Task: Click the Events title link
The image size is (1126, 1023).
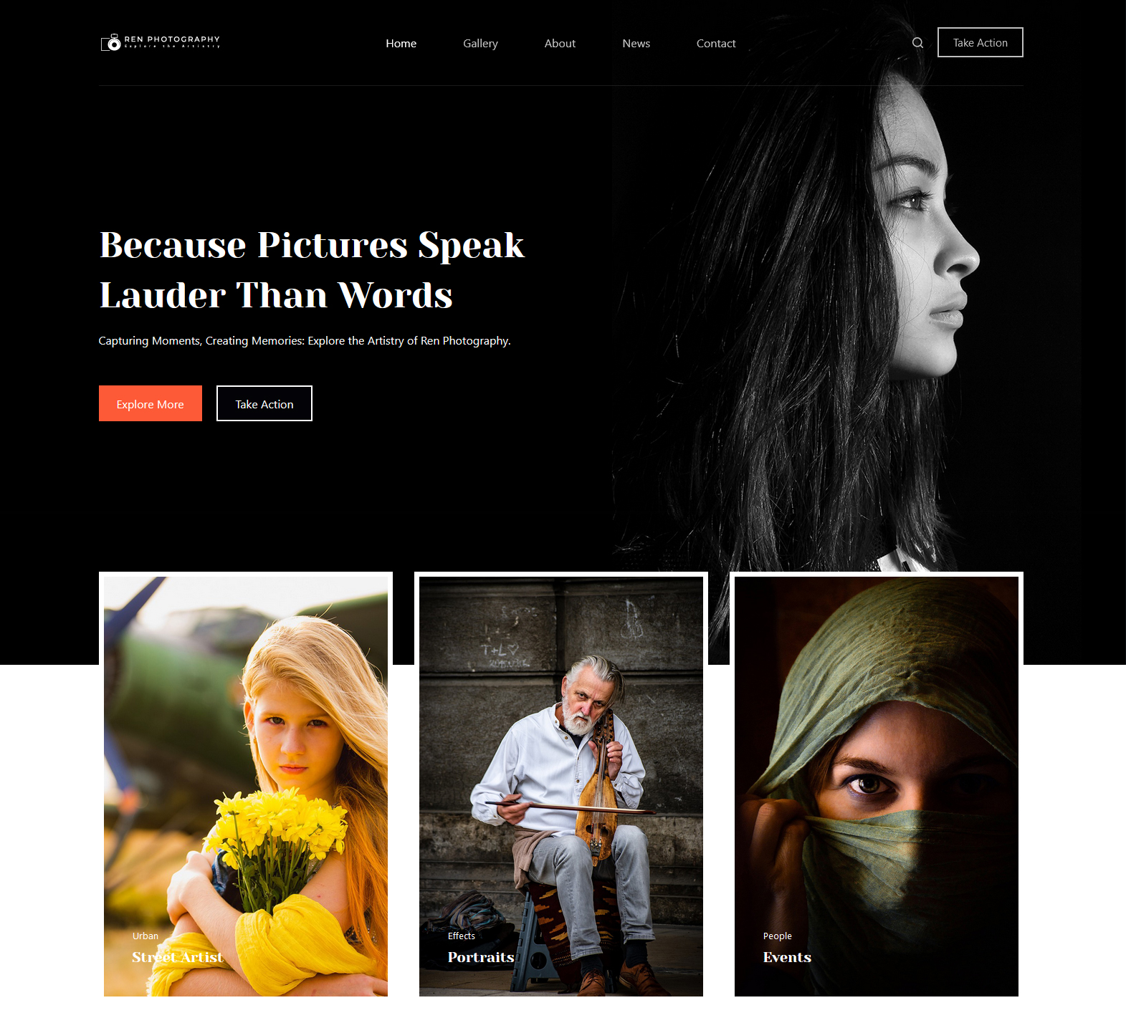Action: coord(787,957)
